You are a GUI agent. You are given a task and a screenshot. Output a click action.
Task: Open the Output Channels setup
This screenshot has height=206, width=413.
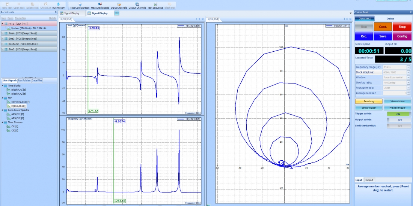pyautogui.click(x=137, y=5)
